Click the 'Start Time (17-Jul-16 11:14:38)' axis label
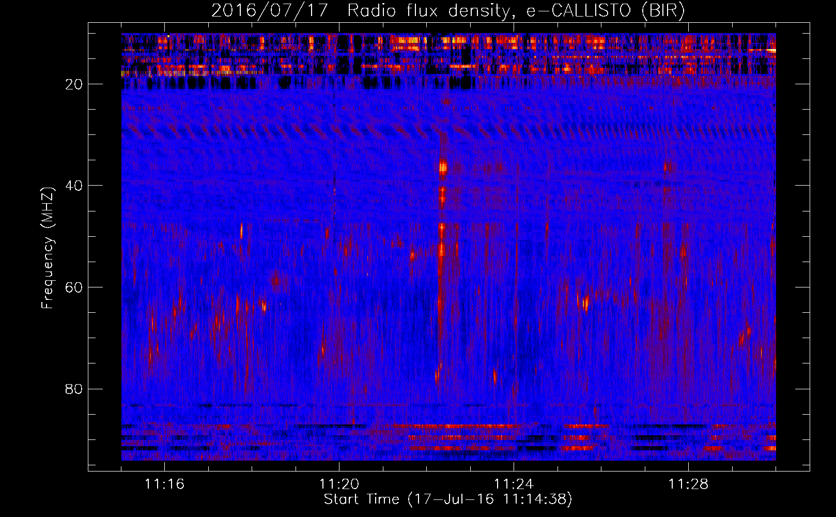The height and width of the screenshot is (517, 836). (x=447, y=499)
